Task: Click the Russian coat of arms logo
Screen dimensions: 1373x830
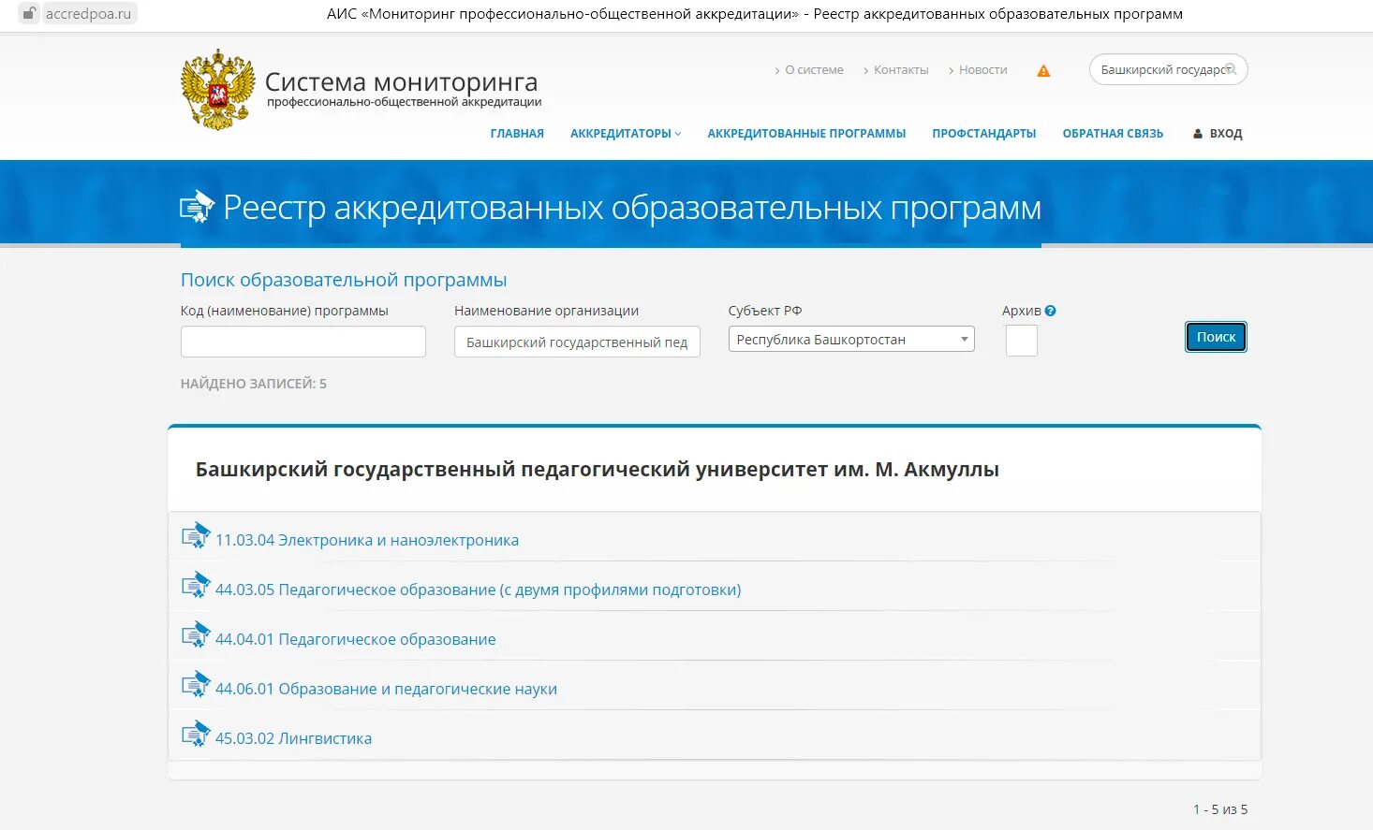Action: (218, 90)
